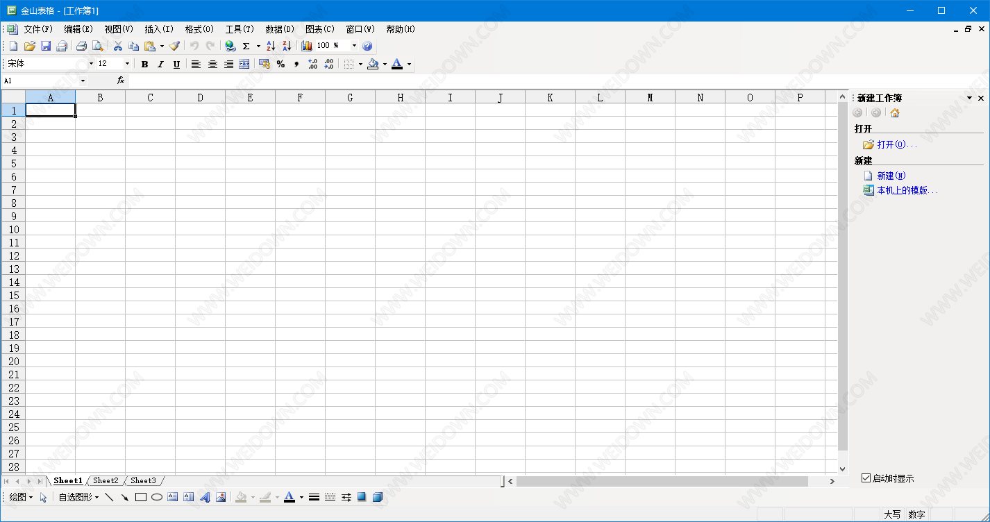Save the workbook using the floppy icon
The image size is (990, 522).
(46, 46)
